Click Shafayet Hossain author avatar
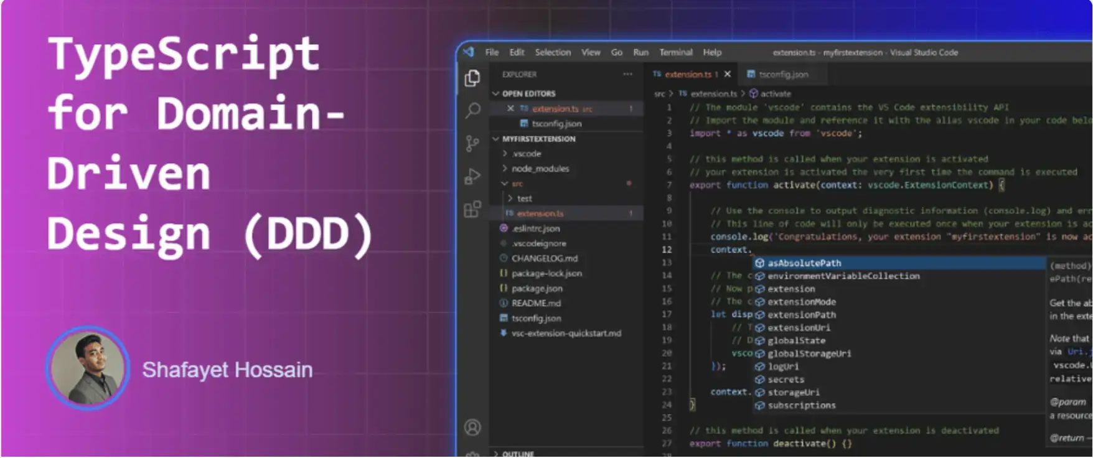The height and width of the screenshot is (458, 1093). pos(88,368)
